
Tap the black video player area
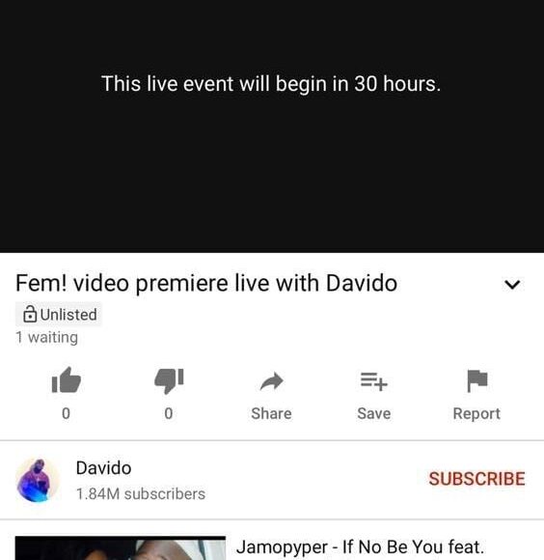click(x=272, y=126)
